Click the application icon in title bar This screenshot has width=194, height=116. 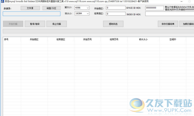point(2,2)
